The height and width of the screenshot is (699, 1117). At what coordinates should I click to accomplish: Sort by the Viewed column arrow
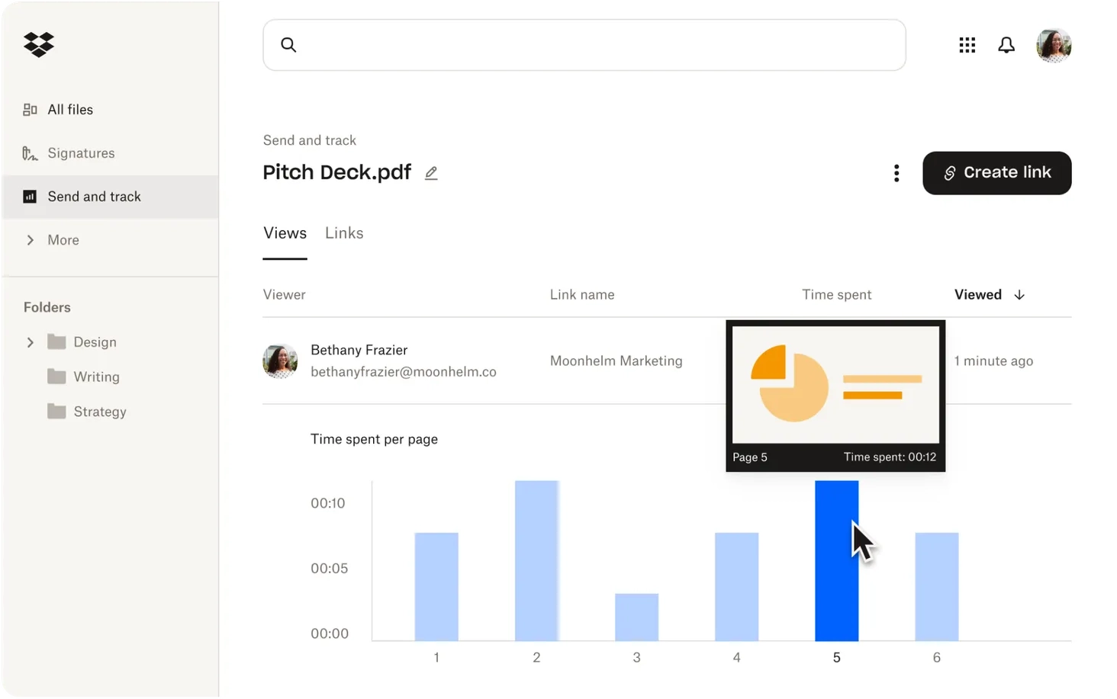(1019, 295)
